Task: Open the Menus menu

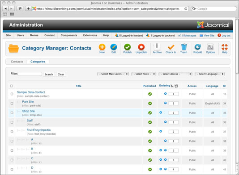Action: [x=34, y=35]
